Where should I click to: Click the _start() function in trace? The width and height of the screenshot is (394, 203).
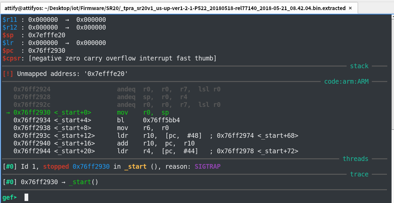tap(83, 182)
